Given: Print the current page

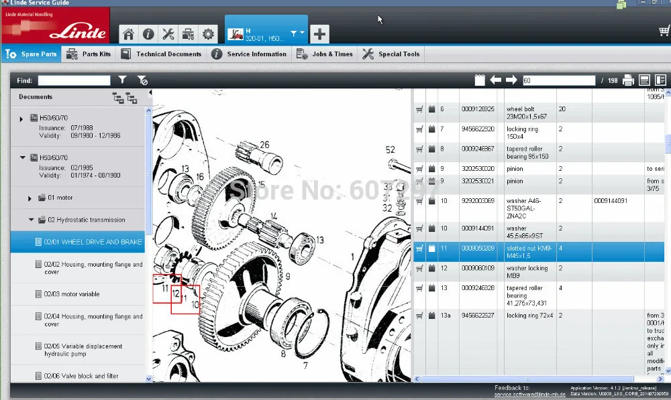Looking at the screenshot, I should point(628,80).
